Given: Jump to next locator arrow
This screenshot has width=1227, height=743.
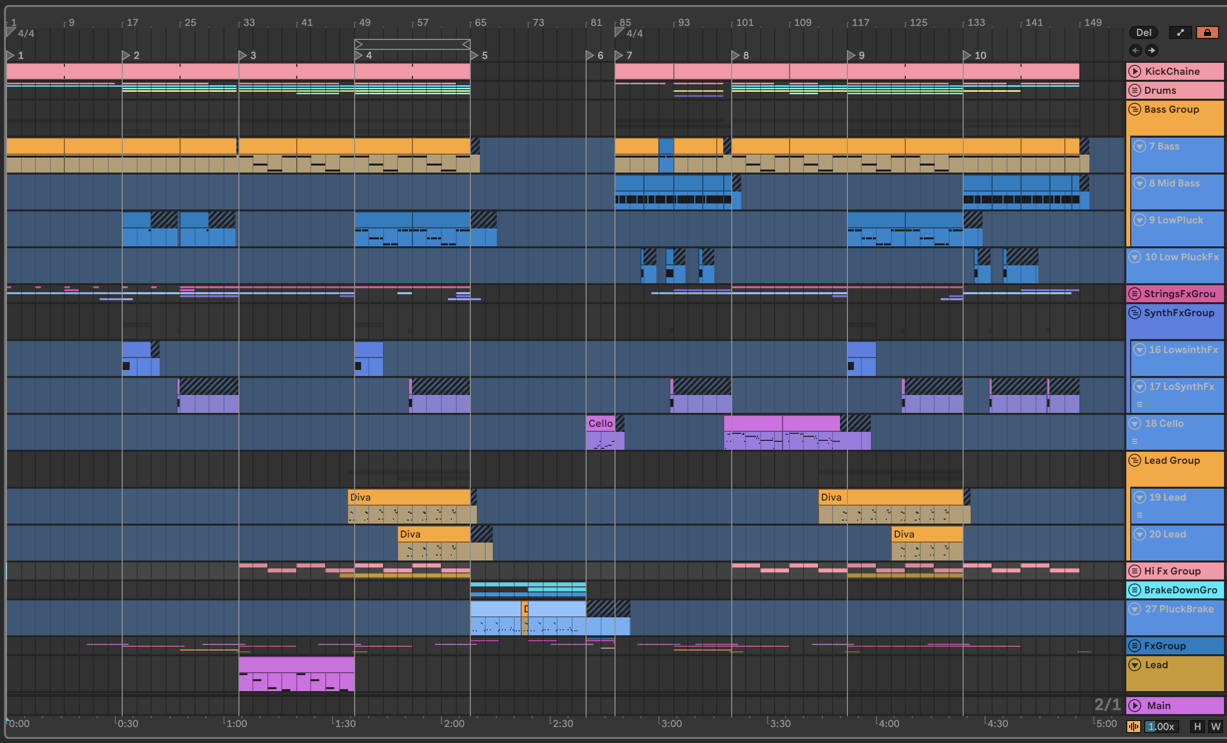Looking at the screenshot, I should pyautogui.click(x=1151, y=50).
